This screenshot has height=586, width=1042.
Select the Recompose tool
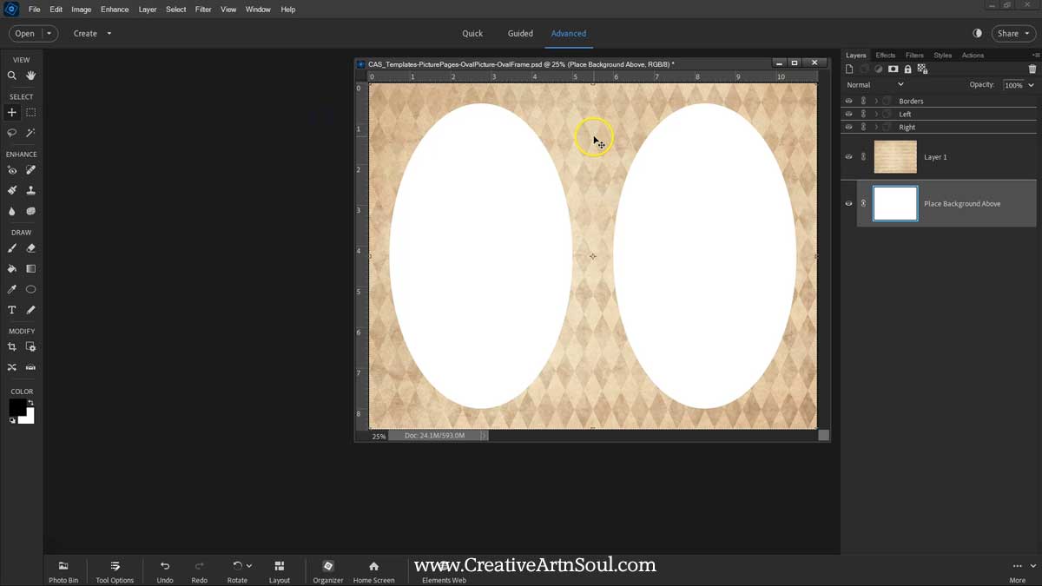click(x=31, y=347)
